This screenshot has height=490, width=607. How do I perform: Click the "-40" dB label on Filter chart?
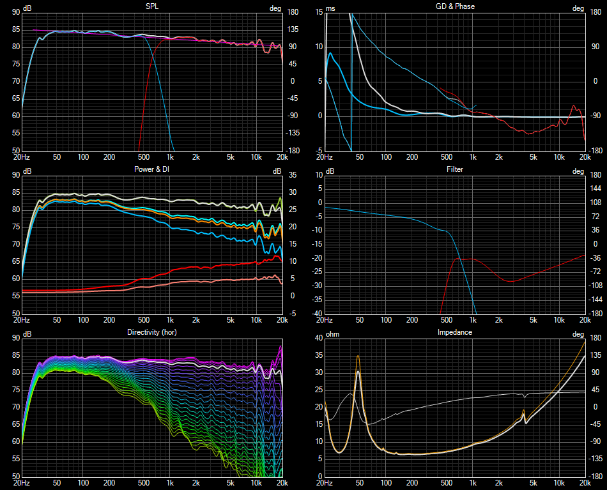tap(318, 313)
